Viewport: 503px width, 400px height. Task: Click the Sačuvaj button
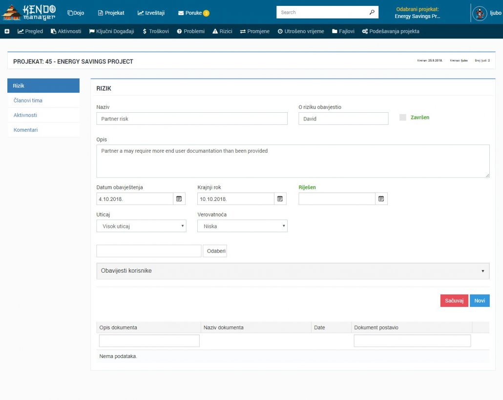click(454, 300)
